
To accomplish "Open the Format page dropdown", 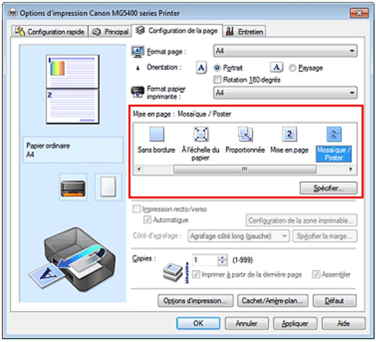I will point(285,51).
